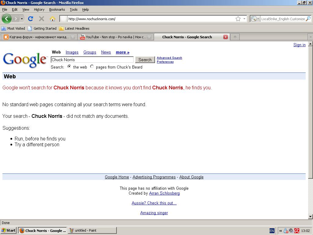Open the list all tabs dropdown

coord(311,37)
